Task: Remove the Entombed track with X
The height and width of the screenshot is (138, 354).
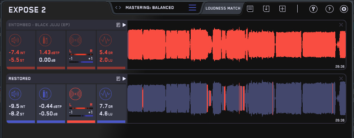Action: click(x=341, y=25)
